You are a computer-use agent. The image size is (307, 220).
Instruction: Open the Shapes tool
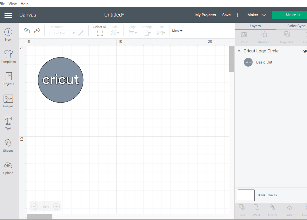pos(8,143)
